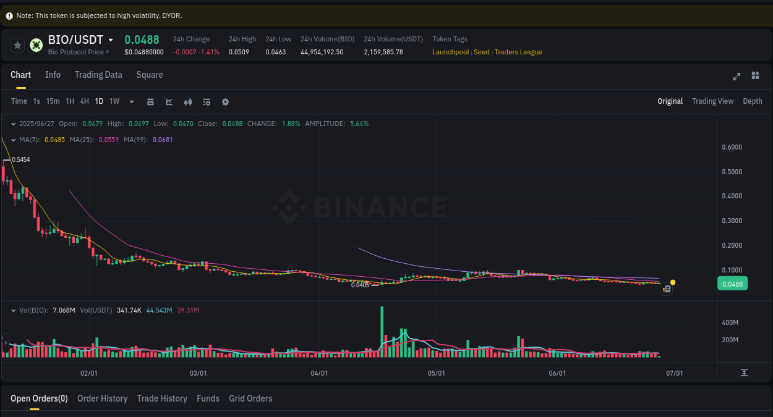Open the candlestick display options icon
This screenshot has height=417, width=773.
coord(188,101)
